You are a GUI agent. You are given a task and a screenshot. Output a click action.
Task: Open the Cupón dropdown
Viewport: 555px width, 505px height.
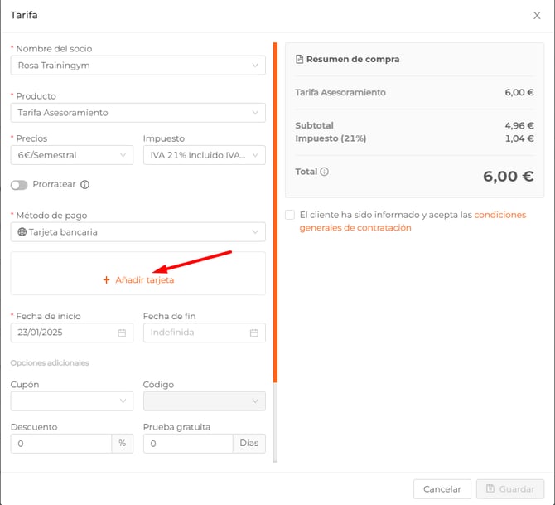click(x=71, y=401)
